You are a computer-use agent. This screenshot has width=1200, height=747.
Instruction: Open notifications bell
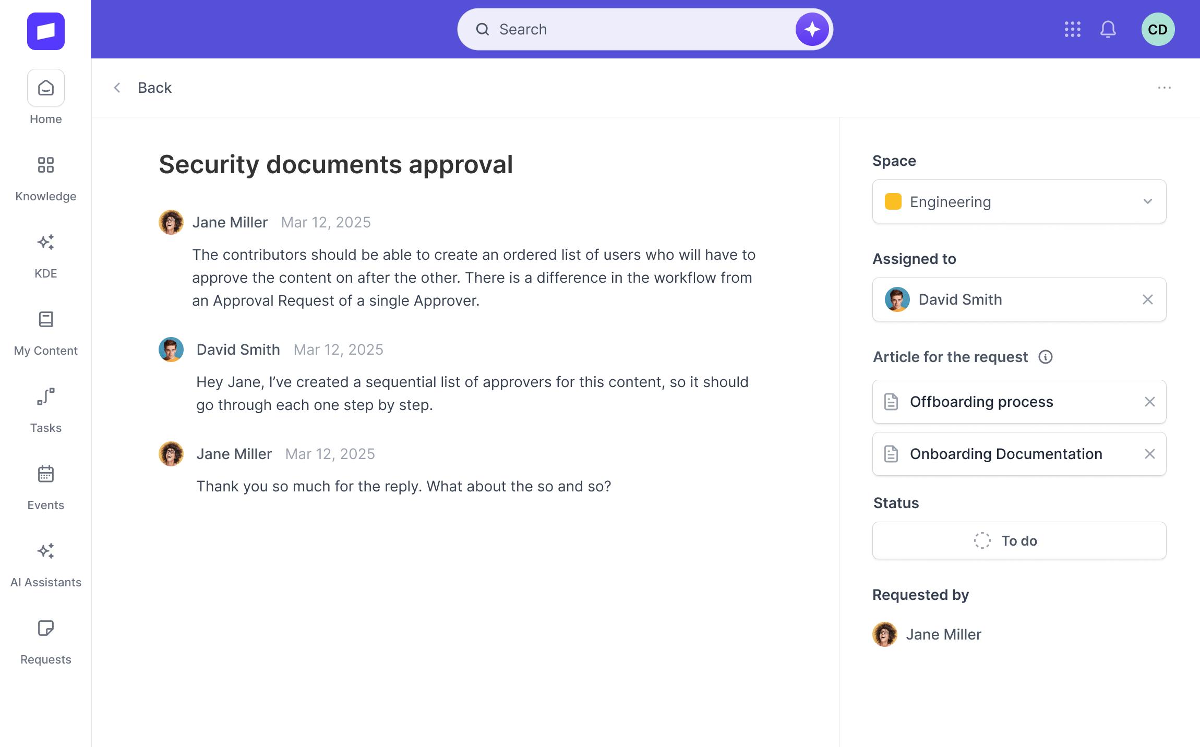pos(1108,29)
